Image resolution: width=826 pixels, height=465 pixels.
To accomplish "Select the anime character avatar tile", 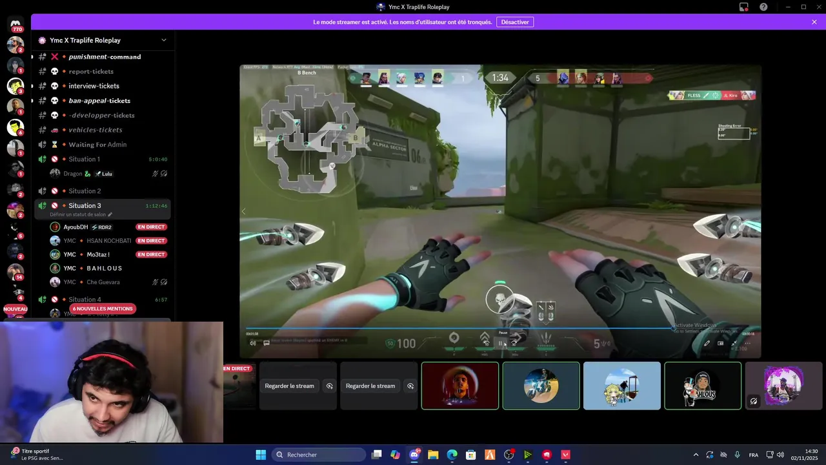I will (x=622, y=386).
